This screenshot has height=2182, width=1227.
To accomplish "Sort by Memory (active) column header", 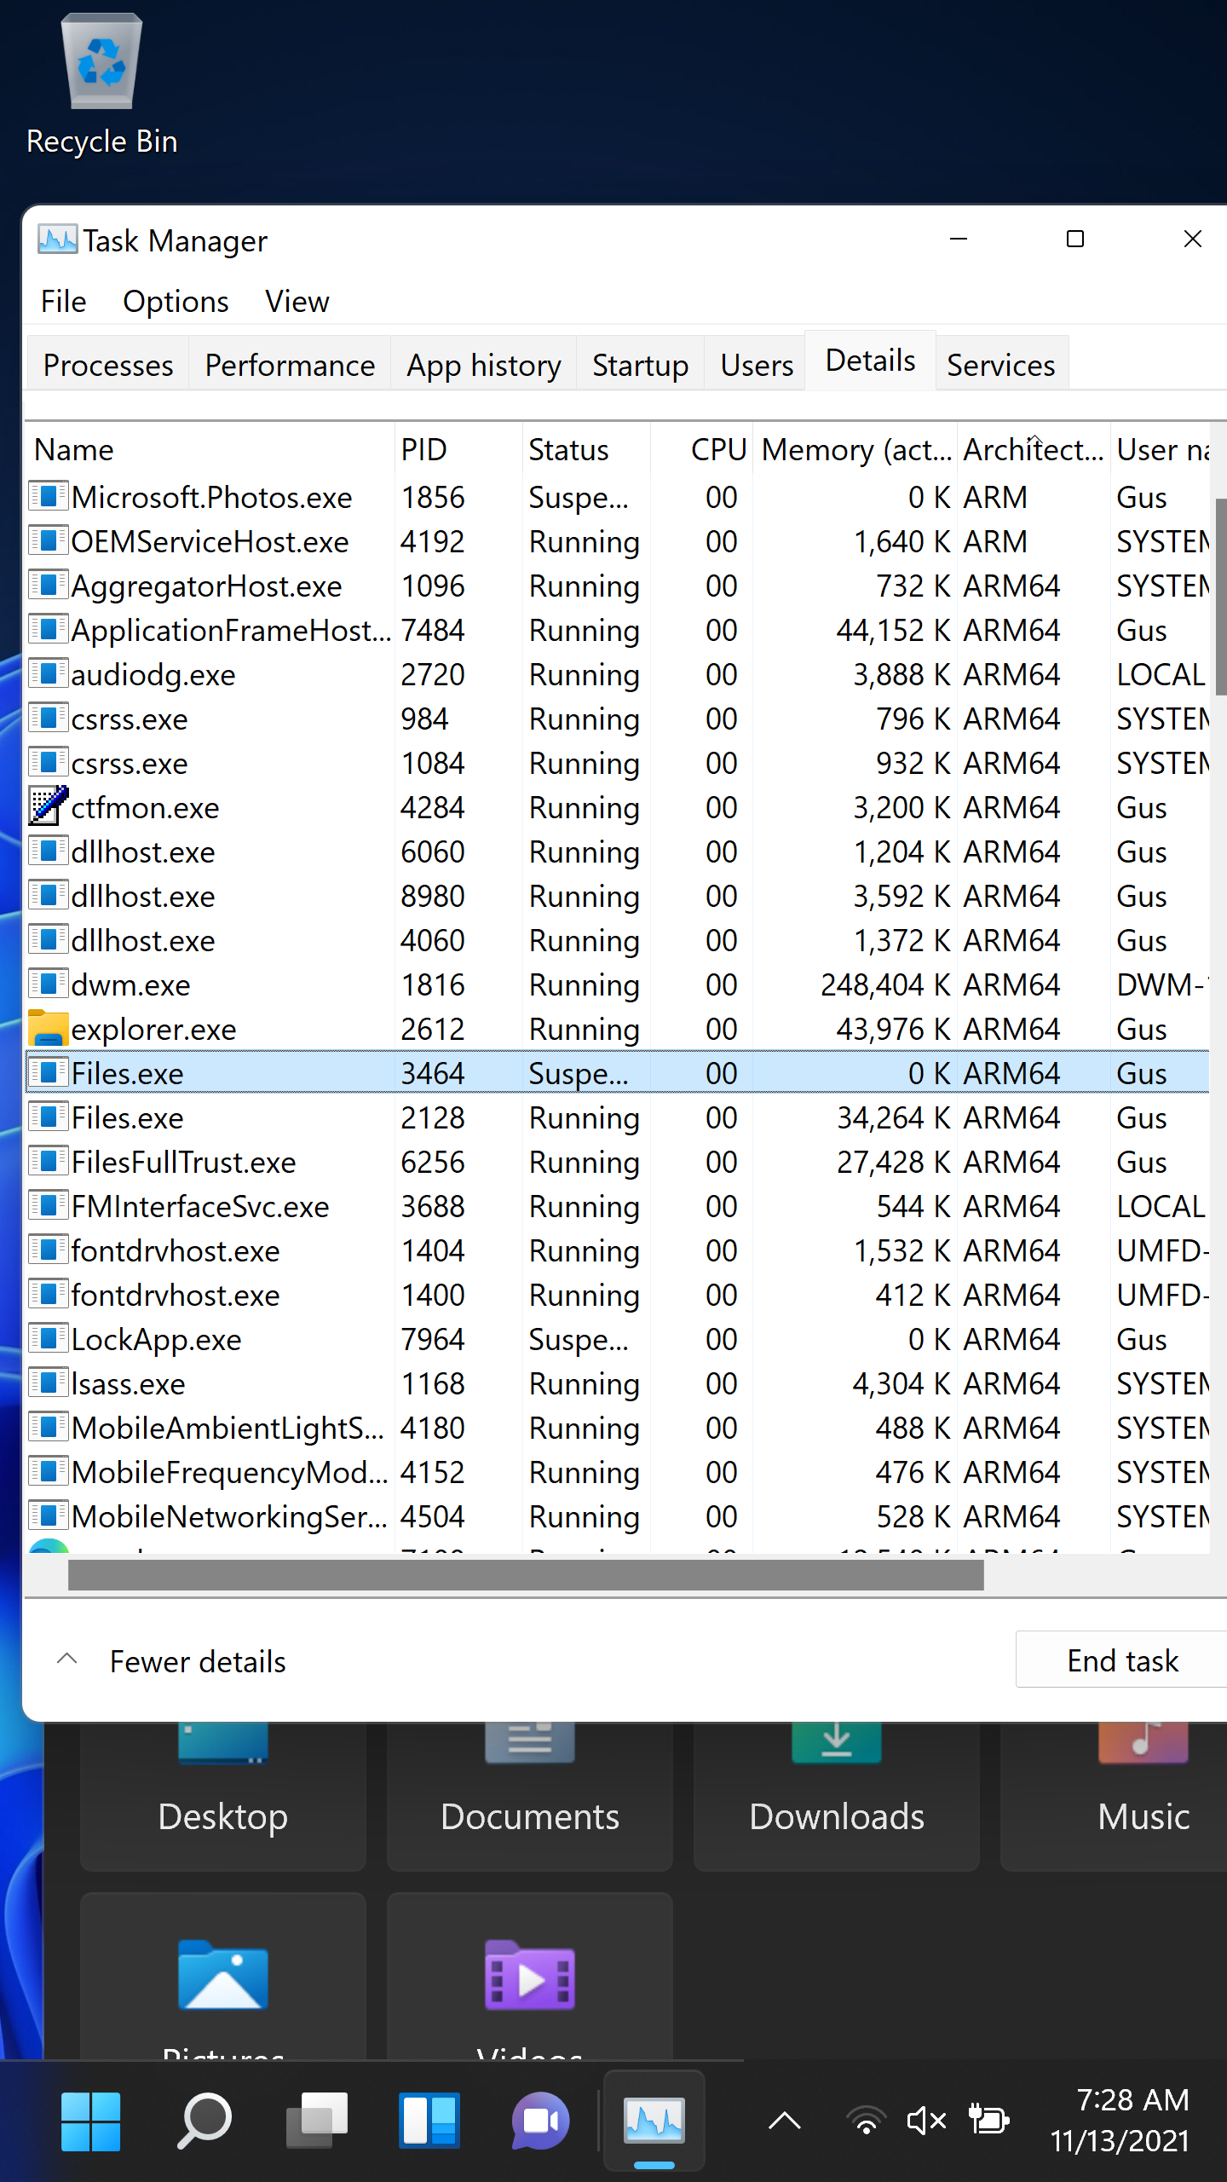I will 855,449.
